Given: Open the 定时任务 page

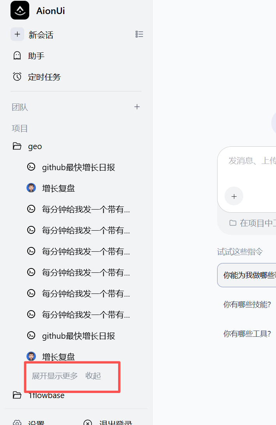Looking at the screenshot, I should tap(44, 77).
